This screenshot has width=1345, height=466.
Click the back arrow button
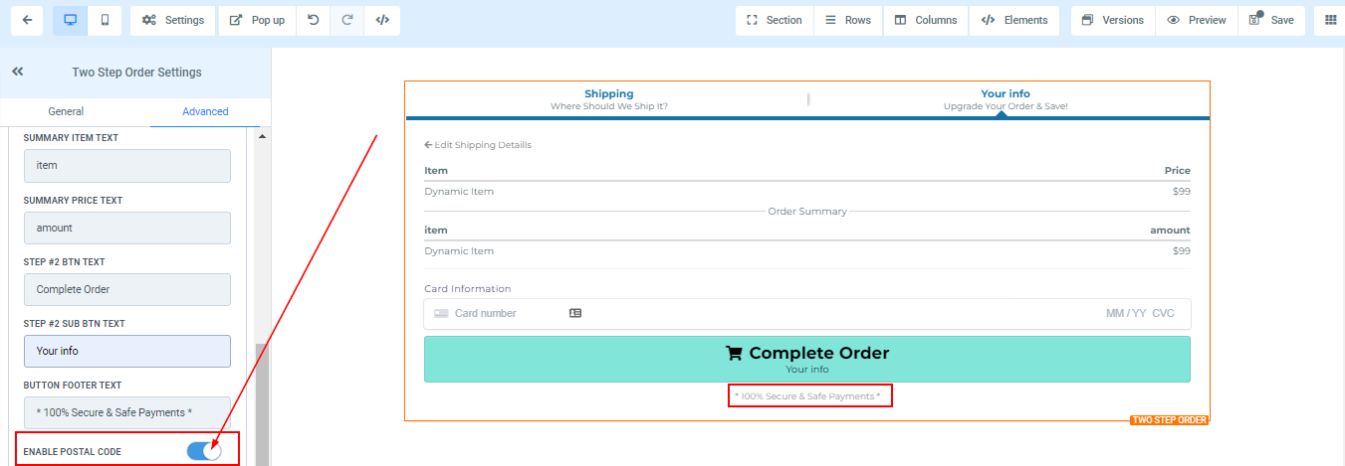coord(27,20)
